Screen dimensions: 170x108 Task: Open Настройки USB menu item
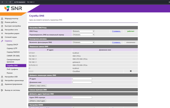(11, 77)
